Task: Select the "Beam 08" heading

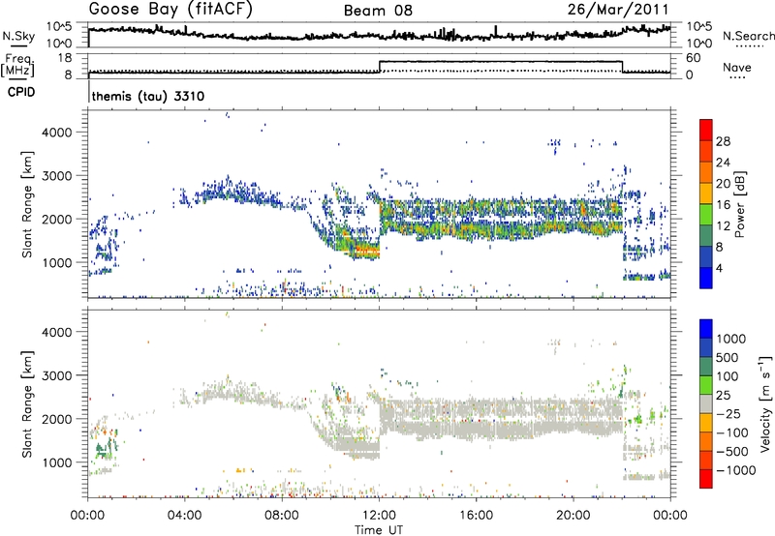Action: pos(378,11)
